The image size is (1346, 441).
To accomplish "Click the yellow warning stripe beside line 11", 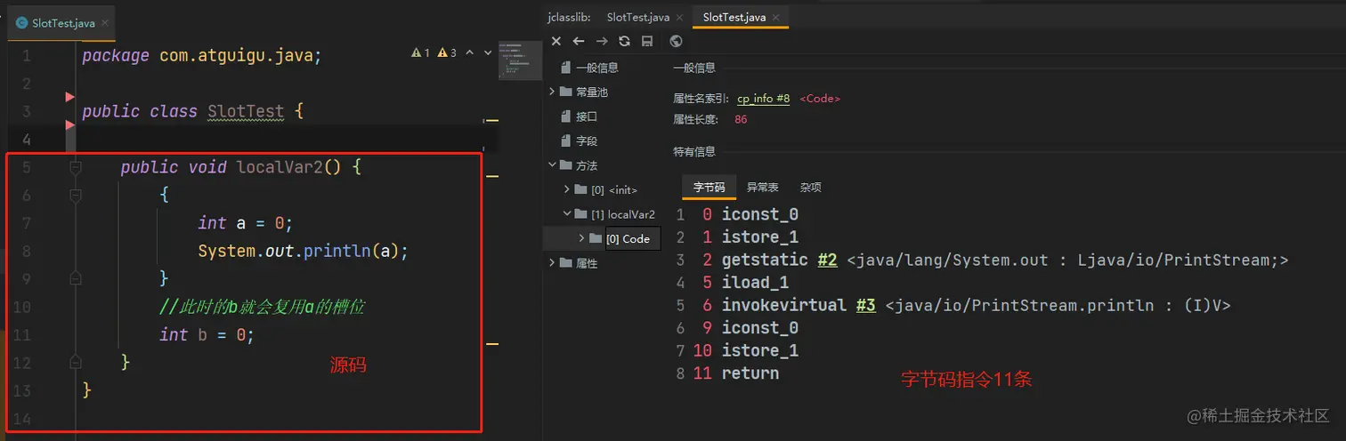I will (x=491, y=342).
